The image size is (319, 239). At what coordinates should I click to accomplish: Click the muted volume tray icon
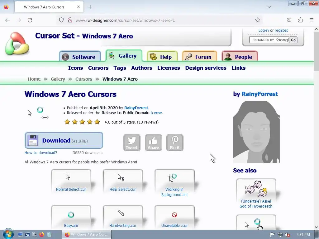point(288,235)
